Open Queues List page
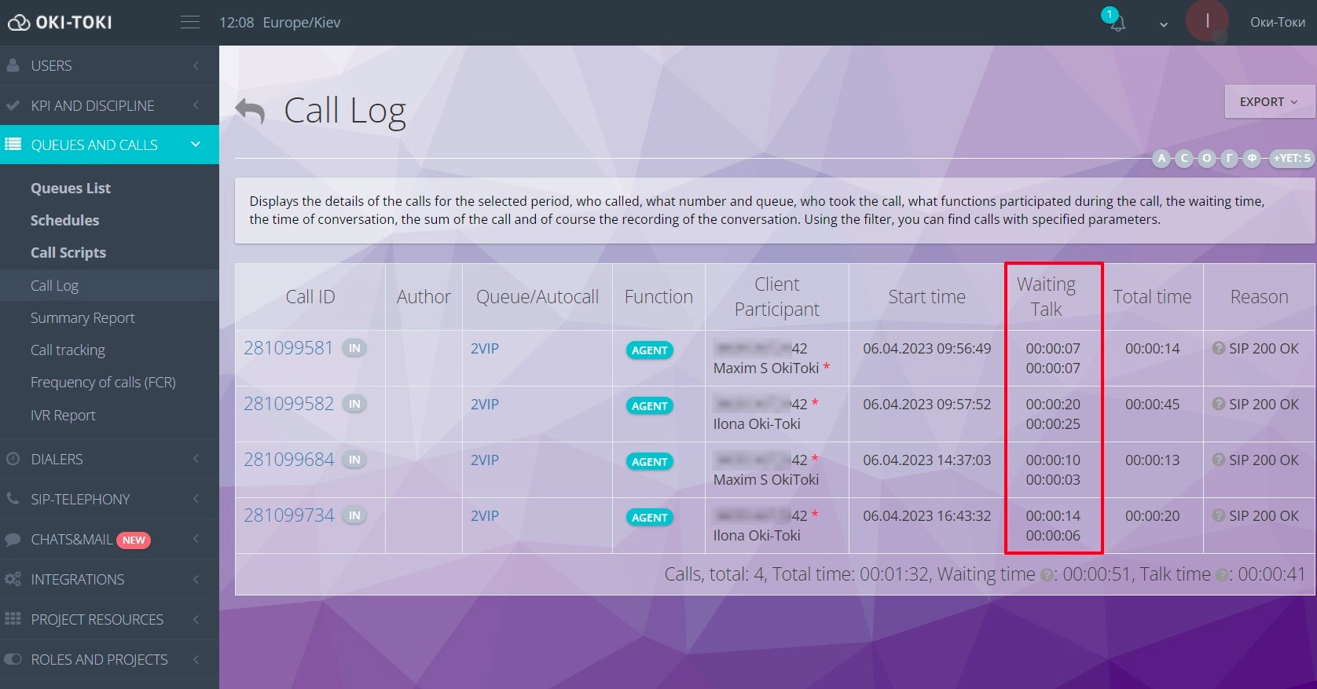 pyautogui.click(x=71, y=188)
